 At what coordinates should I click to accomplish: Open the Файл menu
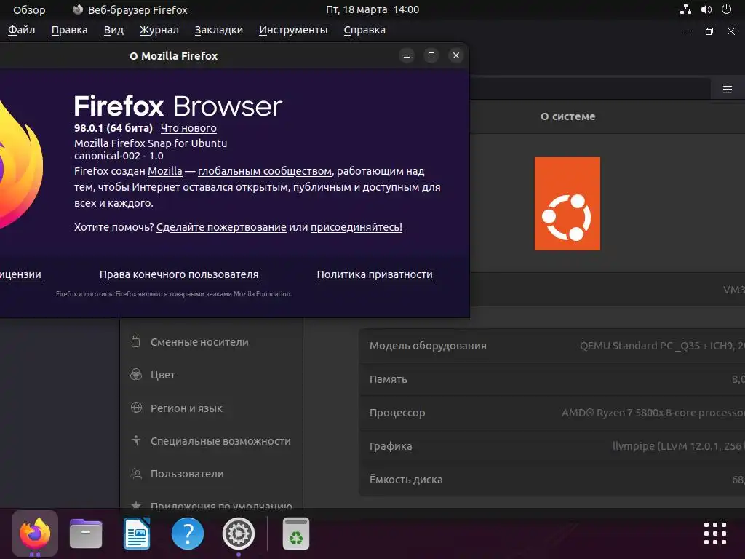point(21,30)
